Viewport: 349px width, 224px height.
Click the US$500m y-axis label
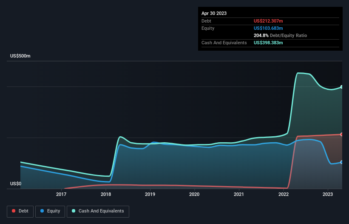coord(20,56)
